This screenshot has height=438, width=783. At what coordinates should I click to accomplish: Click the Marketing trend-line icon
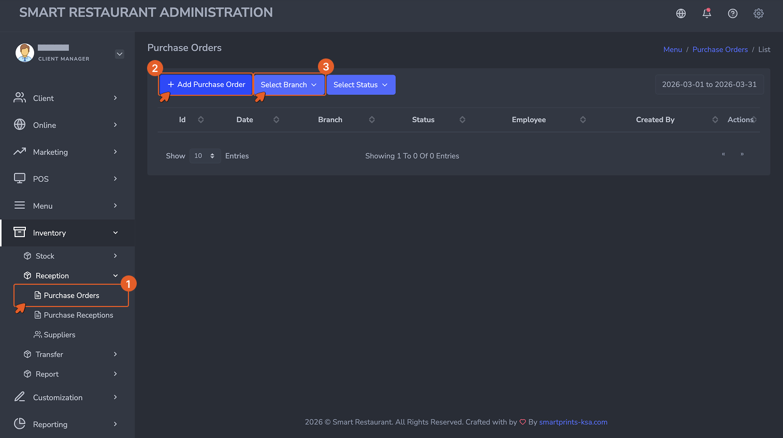(x=20, y=152)
